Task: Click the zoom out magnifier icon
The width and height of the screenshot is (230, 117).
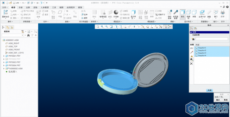Action: [107, 27]
